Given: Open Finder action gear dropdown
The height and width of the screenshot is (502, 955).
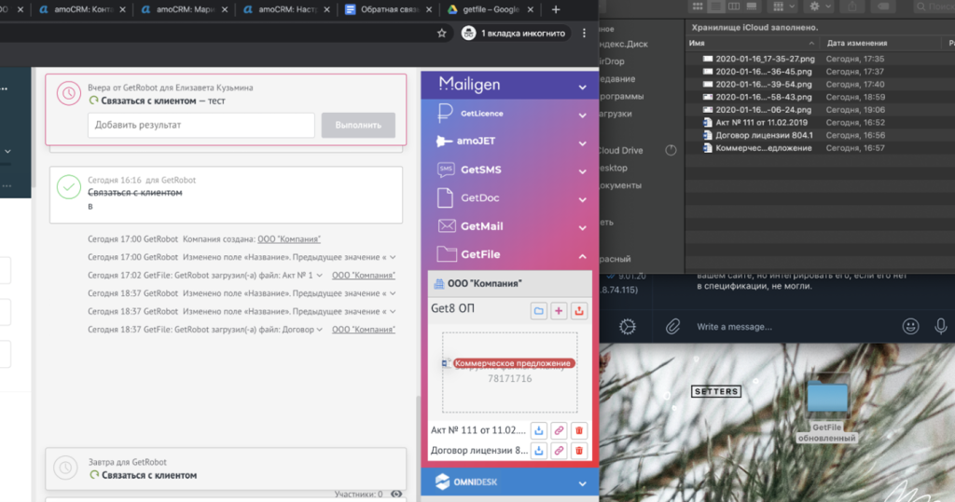Looking at the screenshot, I should pos(821,7).
